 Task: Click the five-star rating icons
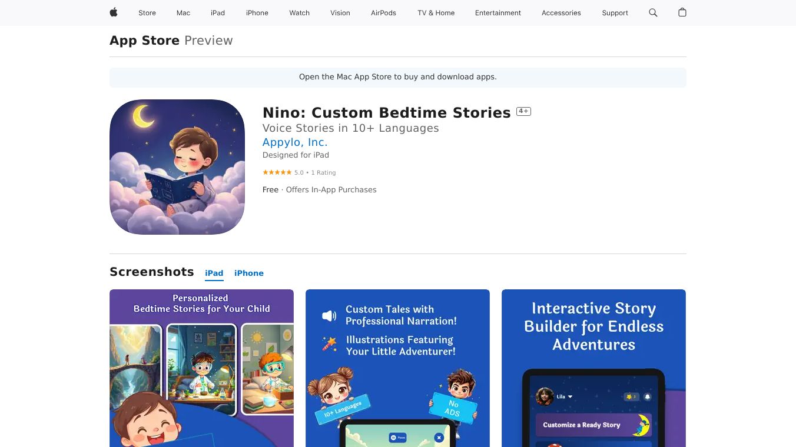(x=277, y=172)
